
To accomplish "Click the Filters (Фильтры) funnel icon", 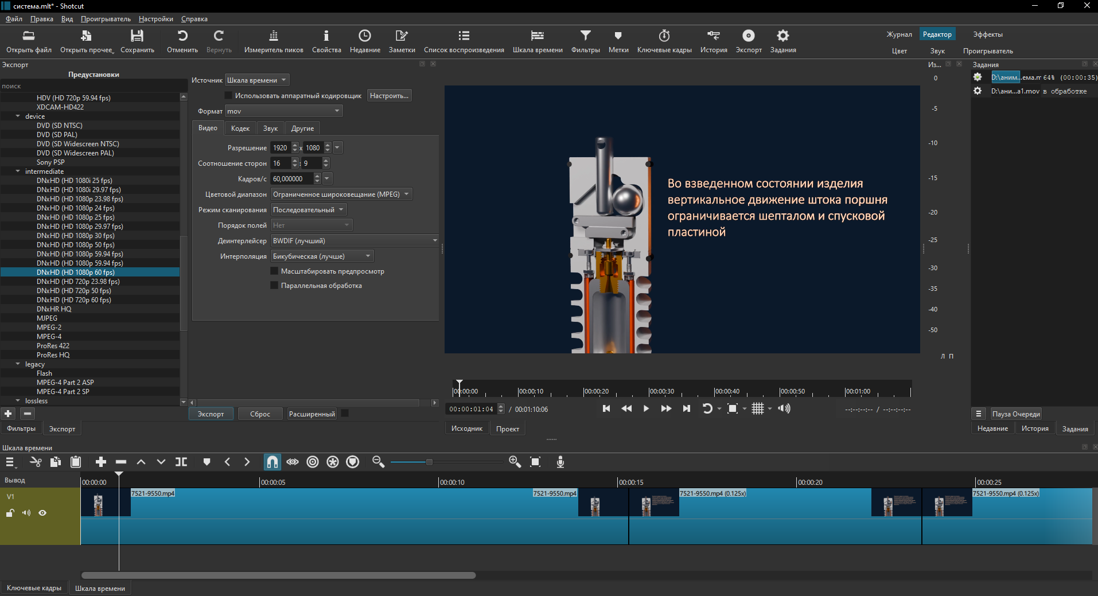I will tap(585, 36).
